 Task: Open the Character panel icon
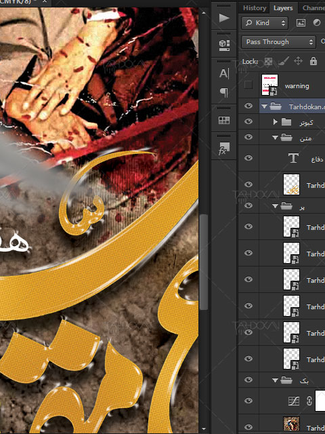(x=224, y=74)
